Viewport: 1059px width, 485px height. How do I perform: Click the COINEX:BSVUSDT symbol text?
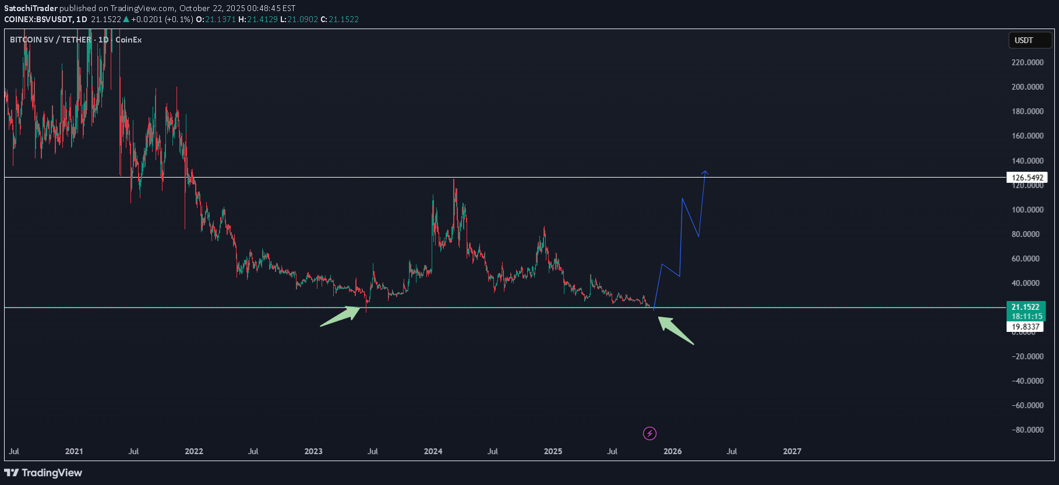coord(38,19)
